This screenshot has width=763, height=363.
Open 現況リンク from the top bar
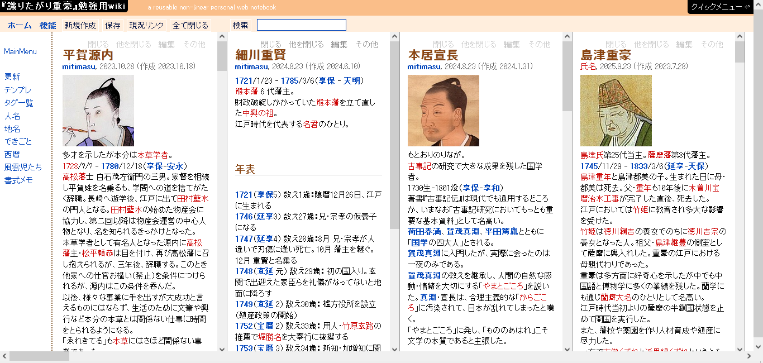pyautogui.click(x=146, y=25)
